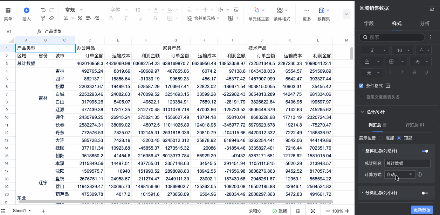Click info icon next to 计算方式

pos(420,174)
